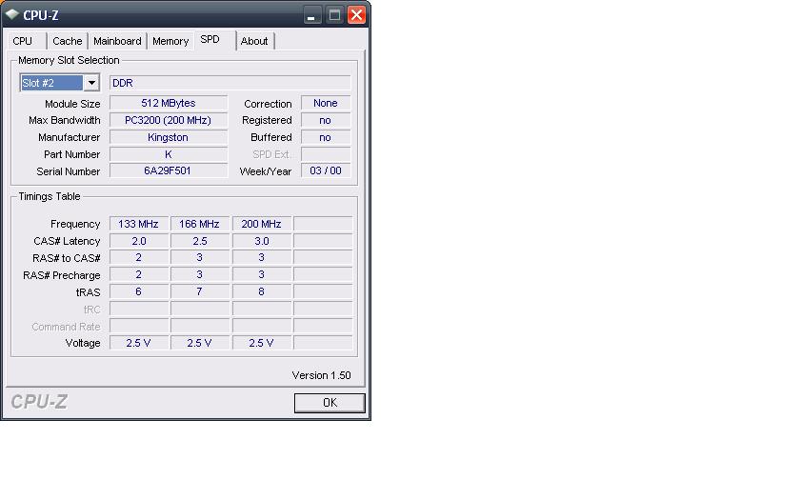Click the CPU-Z title bar icon

click(12, 14)
